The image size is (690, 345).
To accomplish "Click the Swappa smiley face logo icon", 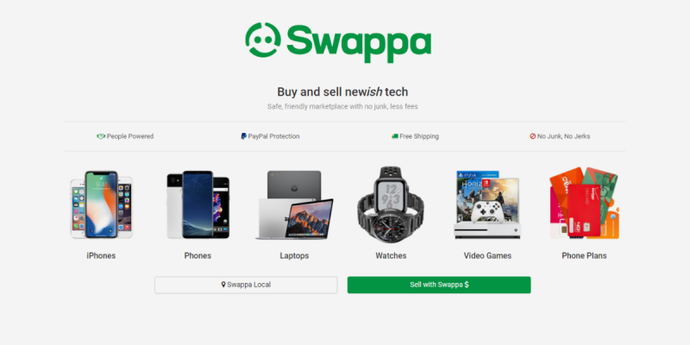I will point(263,40).
